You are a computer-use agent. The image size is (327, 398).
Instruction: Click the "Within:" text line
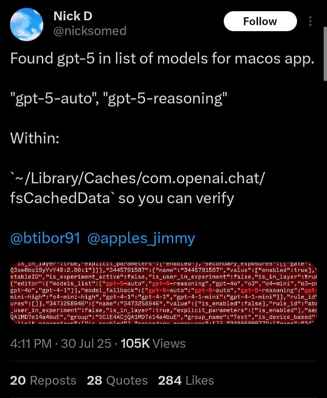click(x=35, y=138)
